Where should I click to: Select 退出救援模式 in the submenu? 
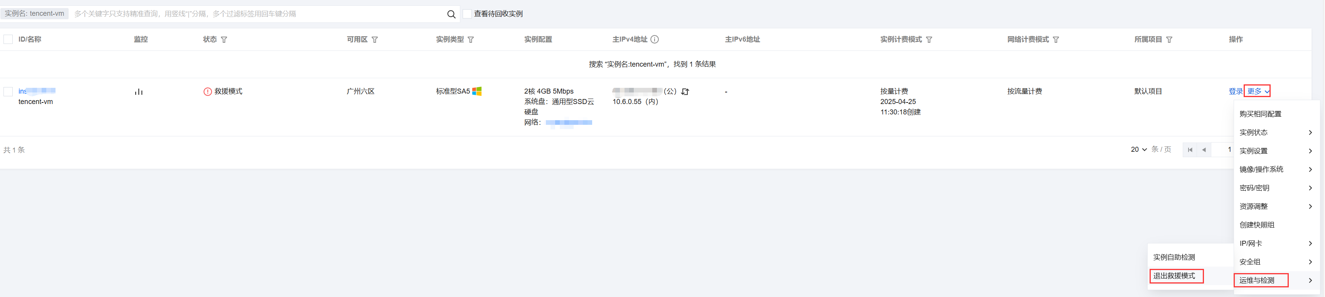click(1190, 276)
